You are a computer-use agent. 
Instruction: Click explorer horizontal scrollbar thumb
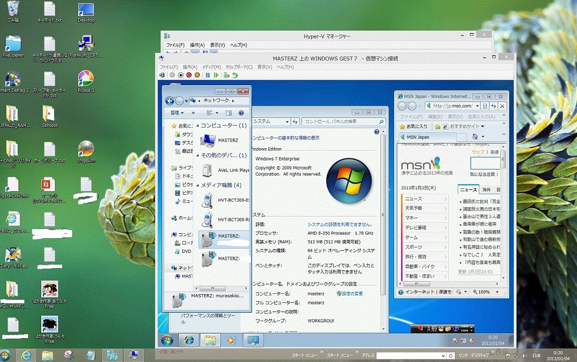tap(212, 288)
